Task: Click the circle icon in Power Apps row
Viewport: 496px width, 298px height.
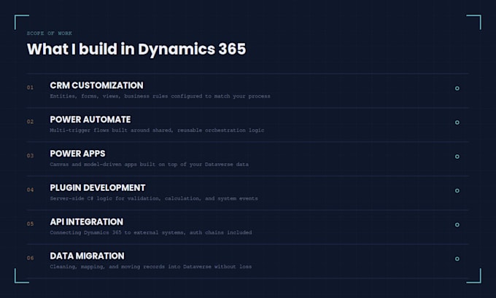Action: click(x=457, y=157)
